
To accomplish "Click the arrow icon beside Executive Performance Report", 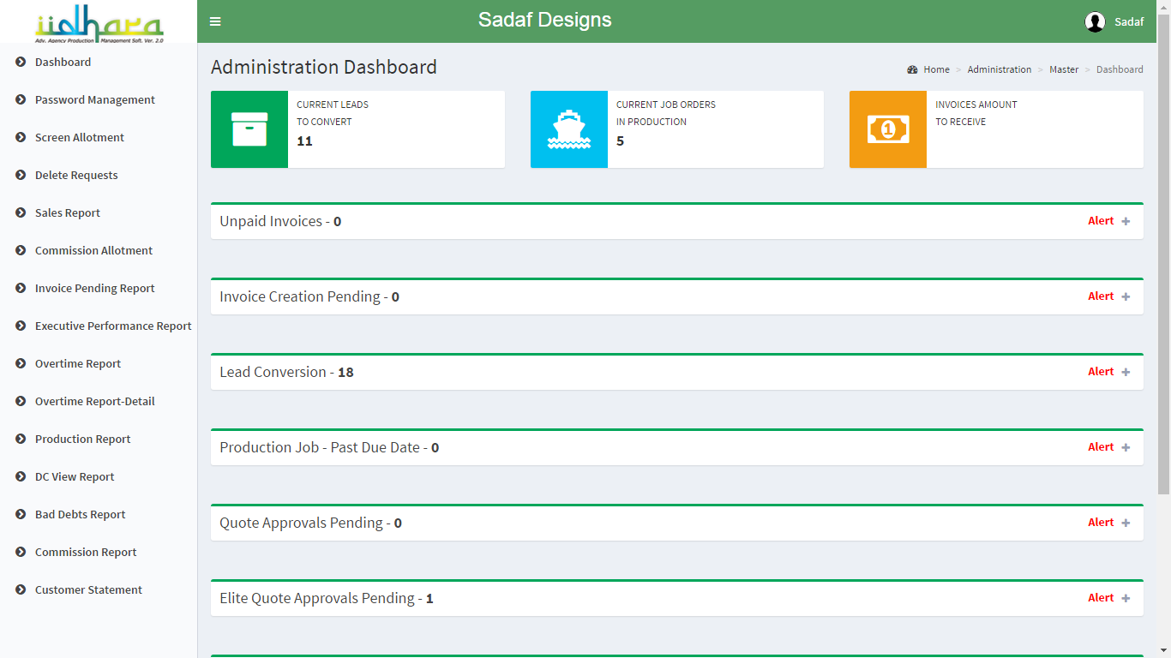I will coord(21,326).
